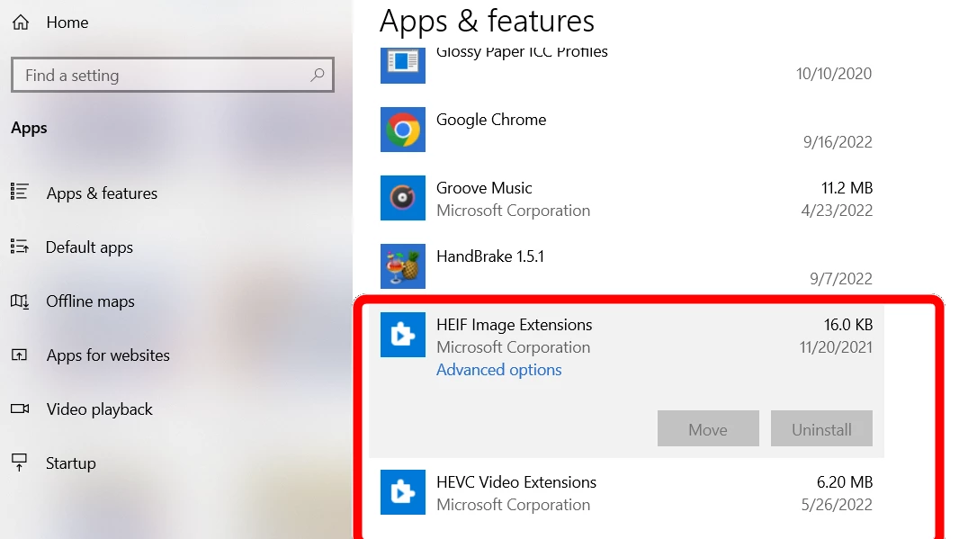Open Advanced options for HEIF Image Extensions

click(498, 370)
